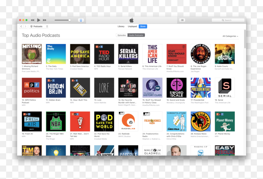
Task: Go forward with the right chevron
Action: 25,26
